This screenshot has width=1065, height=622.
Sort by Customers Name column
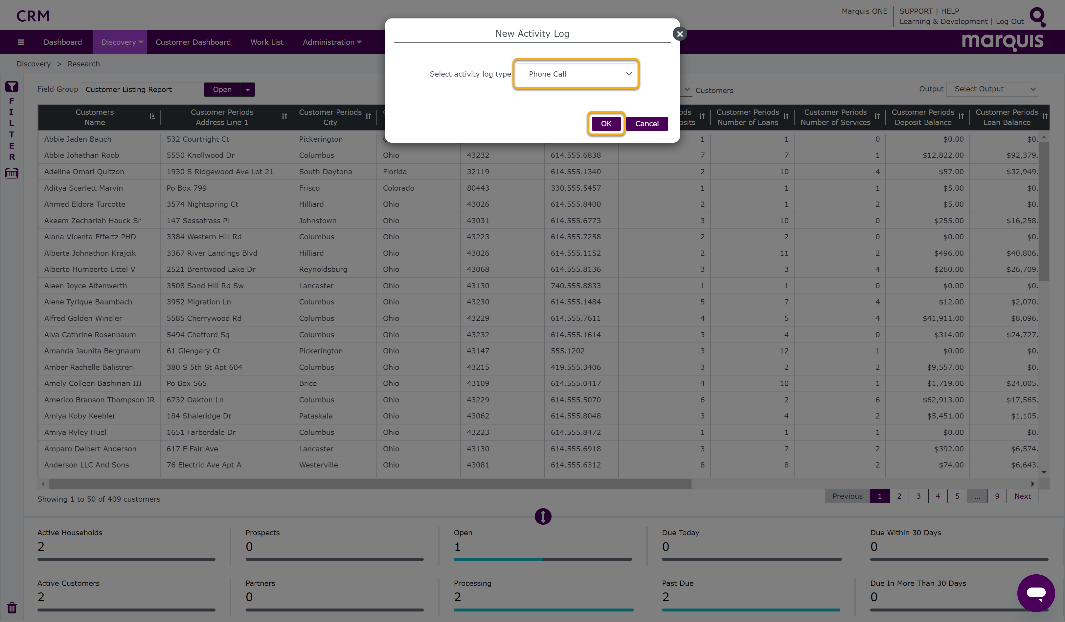pos(152,116)
